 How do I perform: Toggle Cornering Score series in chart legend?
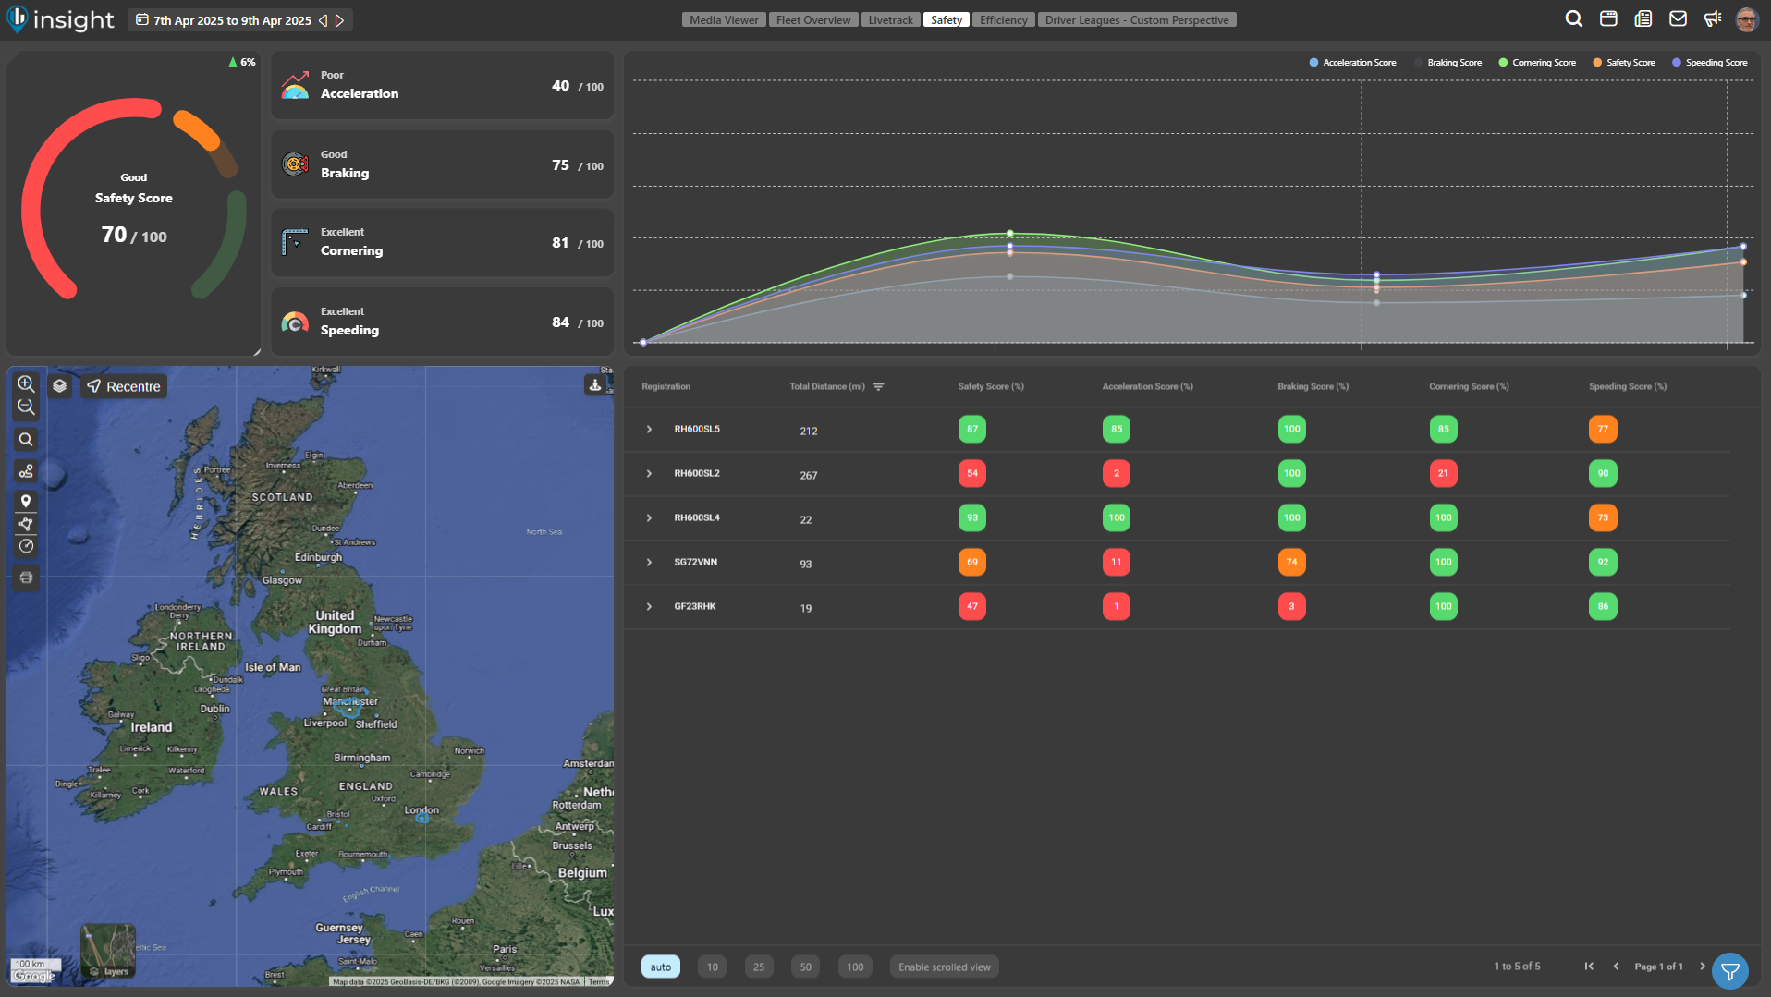click(x=1536, y=63)
